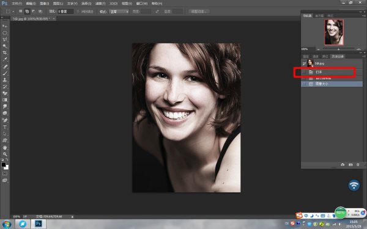Click the foreground color swatch

[x=4, y=164]
